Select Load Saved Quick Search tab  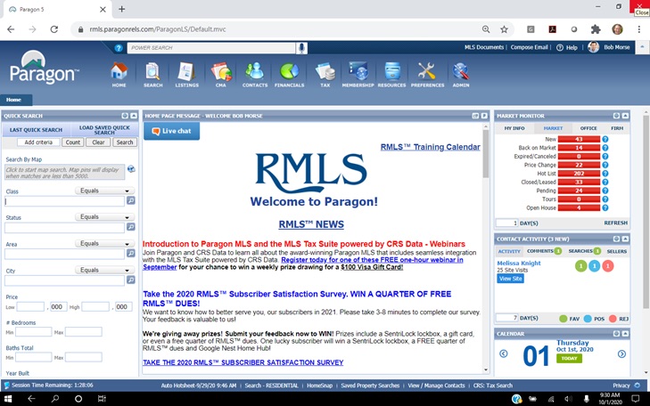click(x=104, y=130)
